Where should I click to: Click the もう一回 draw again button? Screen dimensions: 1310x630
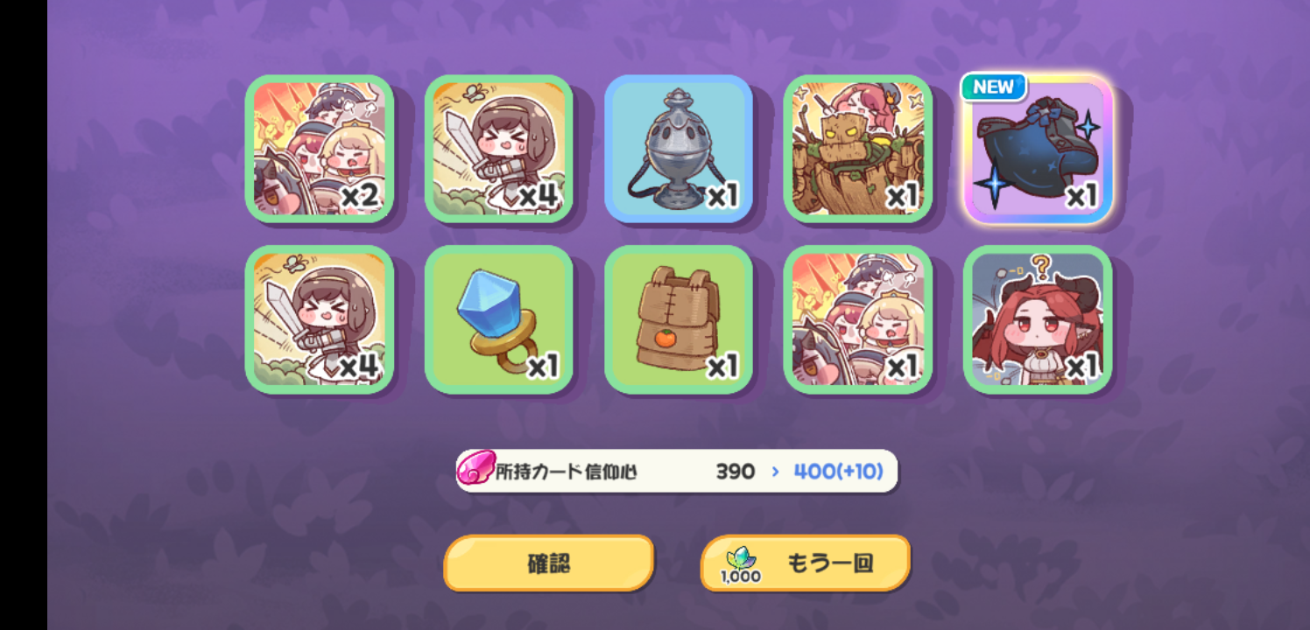(806, 563)
